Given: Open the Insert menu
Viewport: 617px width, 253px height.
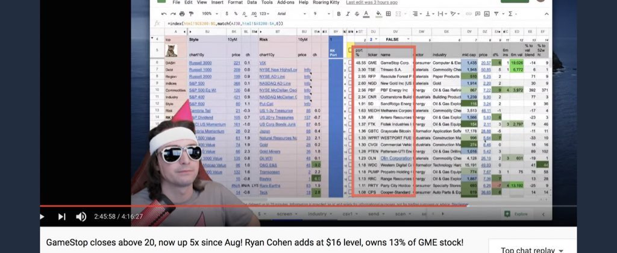Looking at the screenshot, I should (x=217, y=2).
